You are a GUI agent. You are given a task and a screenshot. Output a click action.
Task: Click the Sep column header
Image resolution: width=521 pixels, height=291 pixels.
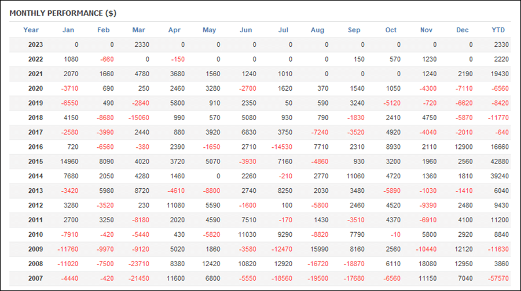point(354,30)
